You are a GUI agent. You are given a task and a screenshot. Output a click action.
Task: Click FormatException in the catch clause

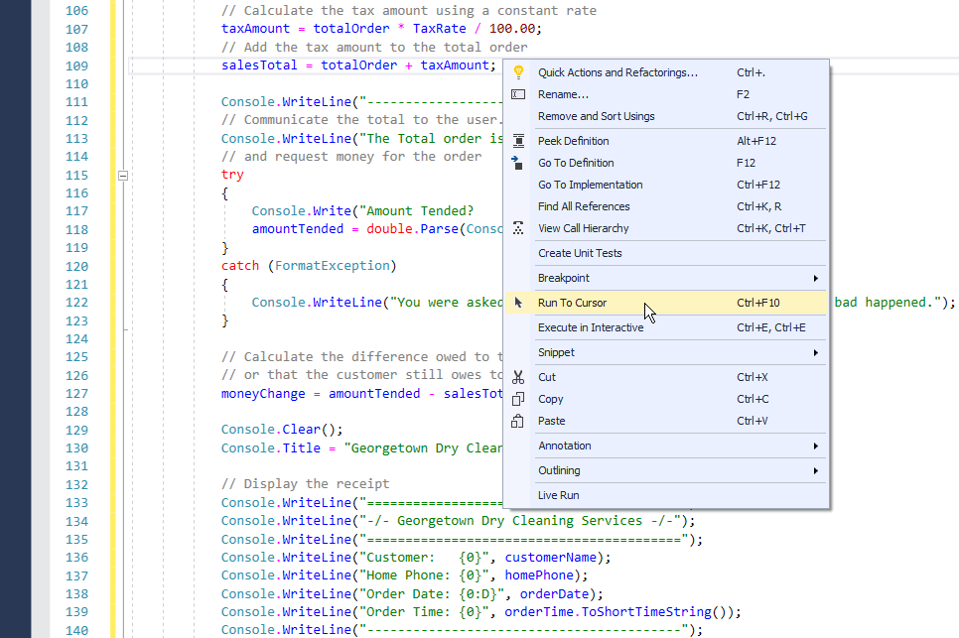333,266
